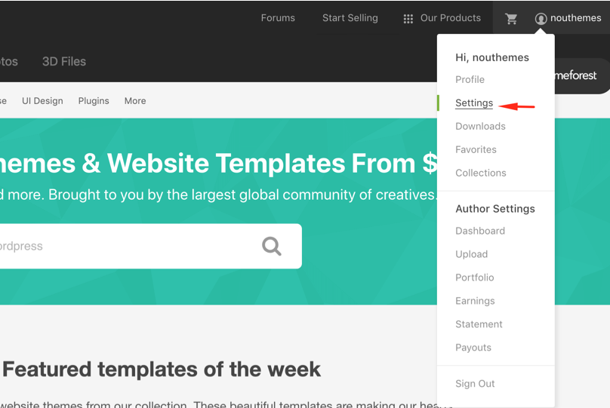Sign Out from the account menu
The image size is (610, 408).
pos(475,384)
